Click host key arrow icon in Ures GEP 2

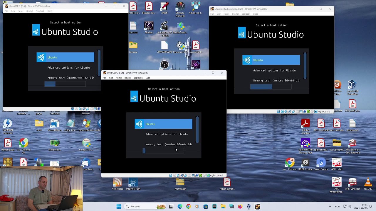tap(208, 175)
